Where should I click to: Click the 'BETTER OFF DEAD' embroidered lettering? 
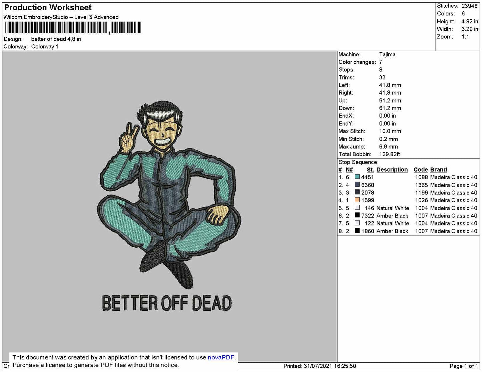tap(167, 303)
